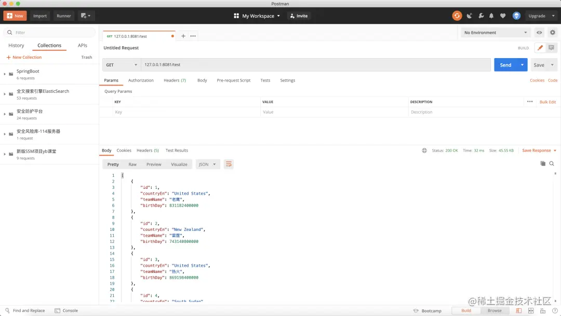561x316 pixels.
Task: Click the Invite button
Action: tap(299, 16)
